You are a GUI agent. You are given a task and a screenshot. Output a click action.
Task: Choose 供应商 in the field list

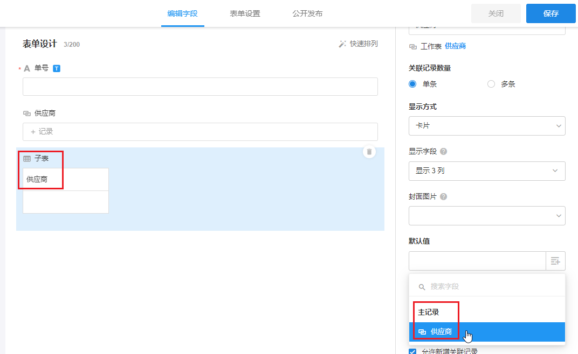pyautogui.click(x=441, y=332)
